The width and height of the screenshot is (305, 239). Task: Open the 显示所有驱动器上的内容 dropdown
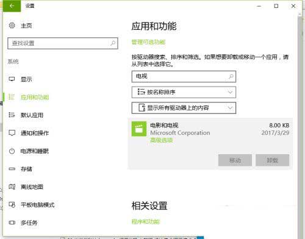click(184, 108)
